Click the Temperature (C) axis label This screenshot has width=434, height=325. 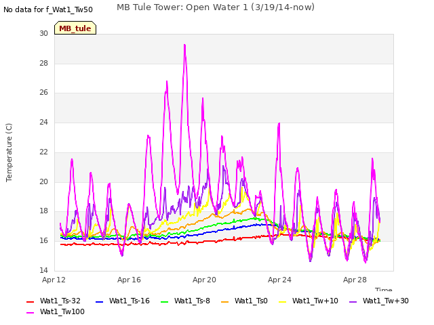click(x=9, y=152)
